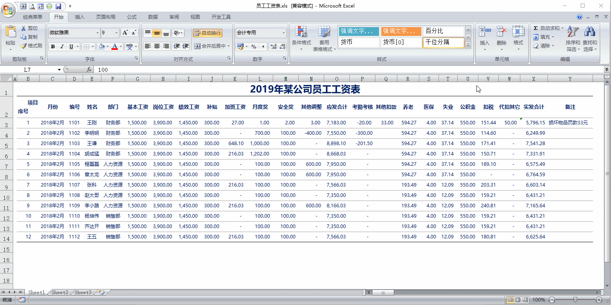Click the Cut (剪切) scissors icon

[24, 28]
